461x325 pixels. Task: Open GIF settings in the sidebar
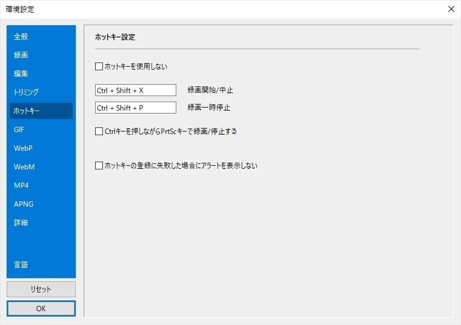19,130
